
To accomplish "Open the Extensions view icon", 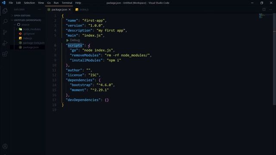I will [x=5, y=54].
